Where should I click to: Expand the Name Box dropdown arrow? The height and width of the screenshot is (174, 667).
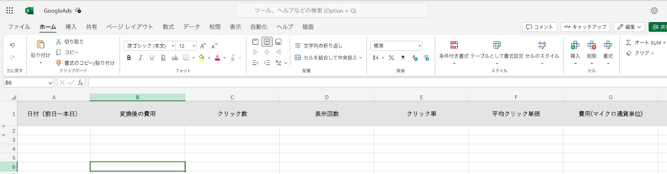click(50, 83)
